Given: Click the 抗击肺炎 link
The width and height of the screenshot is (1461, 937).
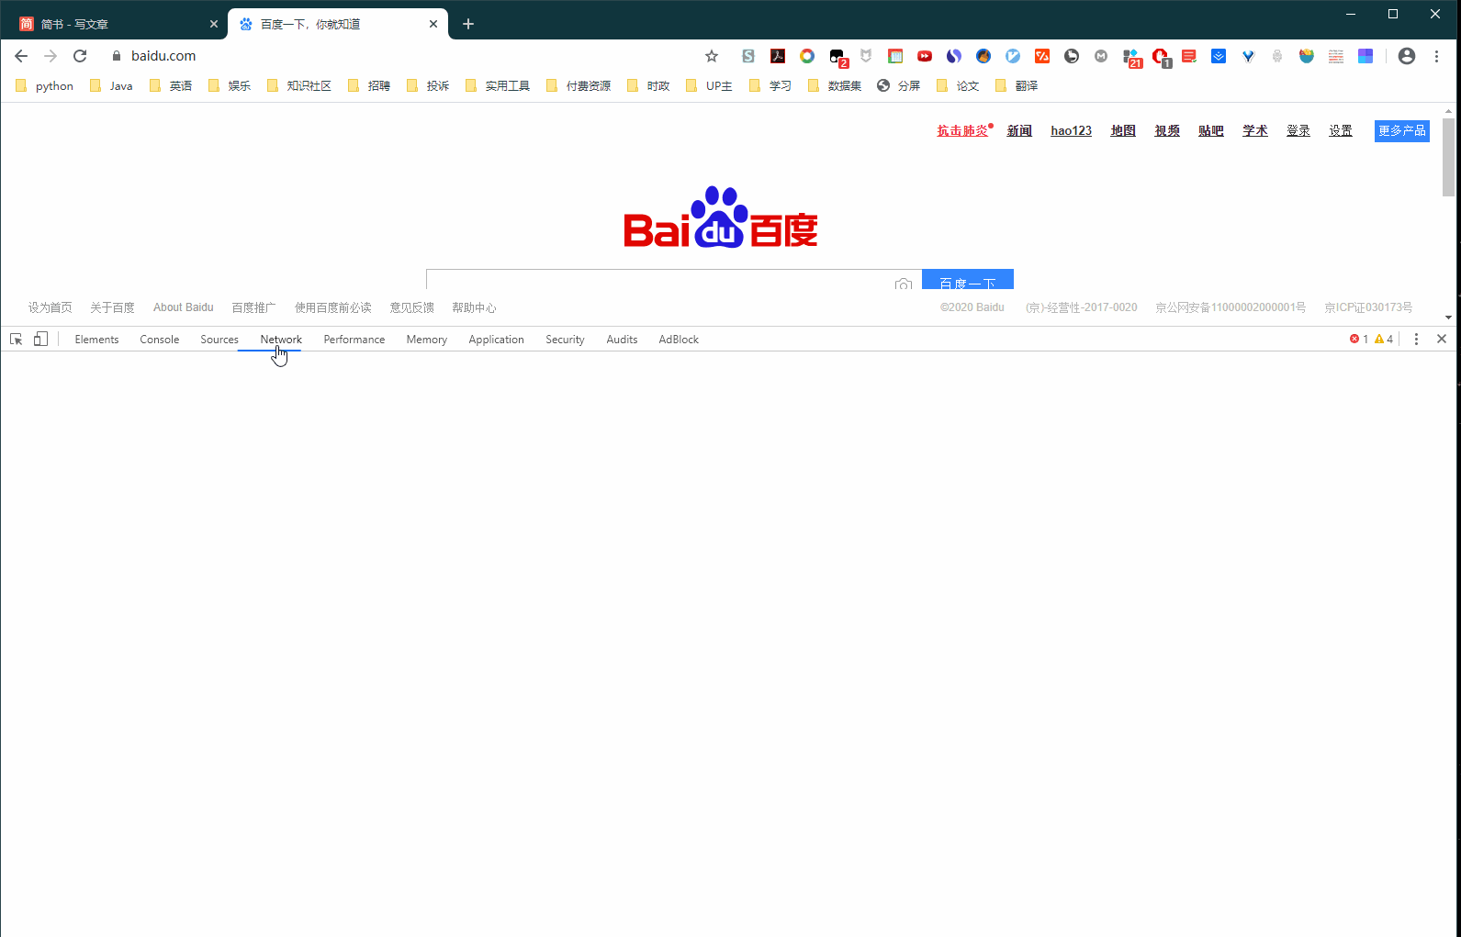Looking at the screenshot, I should (x=962, y=130).
